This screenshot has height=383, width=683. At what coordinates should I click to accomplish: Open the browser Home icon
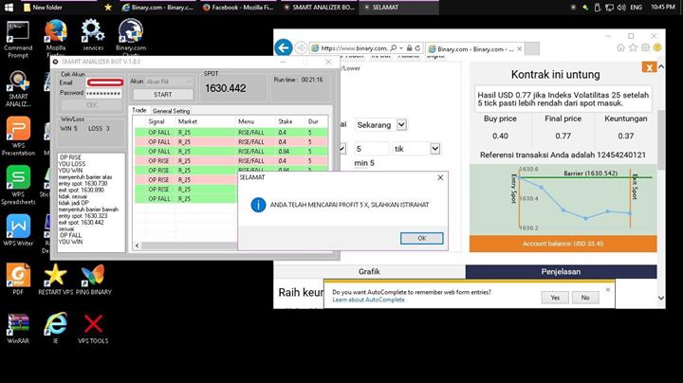point(620,47)
